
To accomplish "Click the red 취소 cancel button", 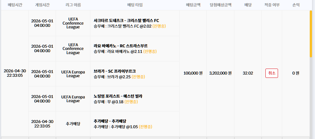I will tap(272, 73).
